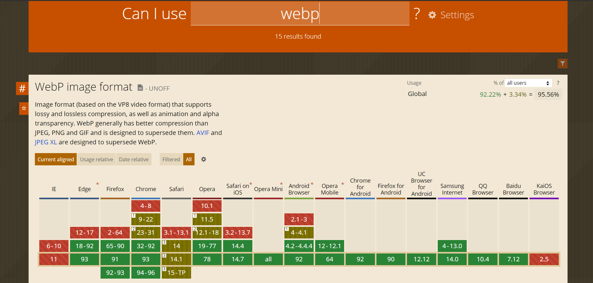Click the question mark help in header
This screenshot has height=283, width=593.
pyautogui.click(x=417, y=14)
